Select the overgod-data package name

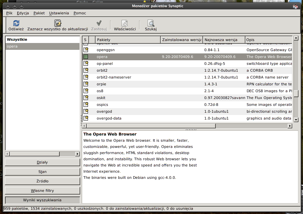(109, 118)
